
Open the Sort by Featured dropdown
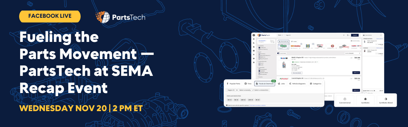tap(353, 53)
